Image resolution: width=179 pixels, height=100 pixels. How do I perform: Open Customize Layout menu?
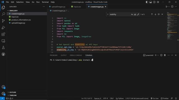(158, 2)
